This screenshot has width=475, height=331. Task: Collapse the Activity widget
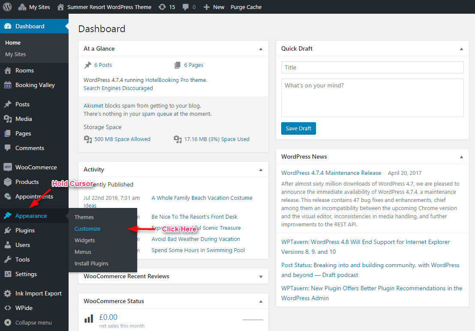pyautogui.click(x=261, y=170)
